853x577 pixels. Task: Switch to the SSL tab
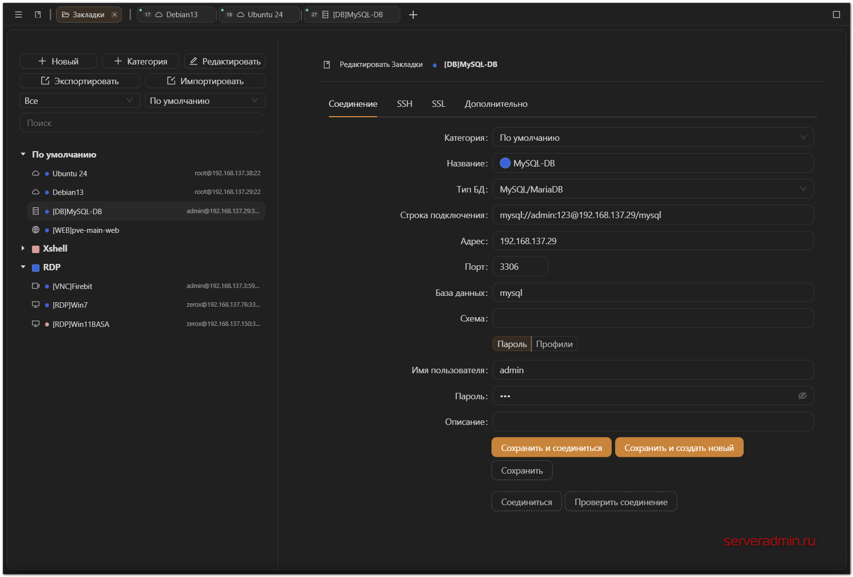pyautogui.click(x=439, y=104)
